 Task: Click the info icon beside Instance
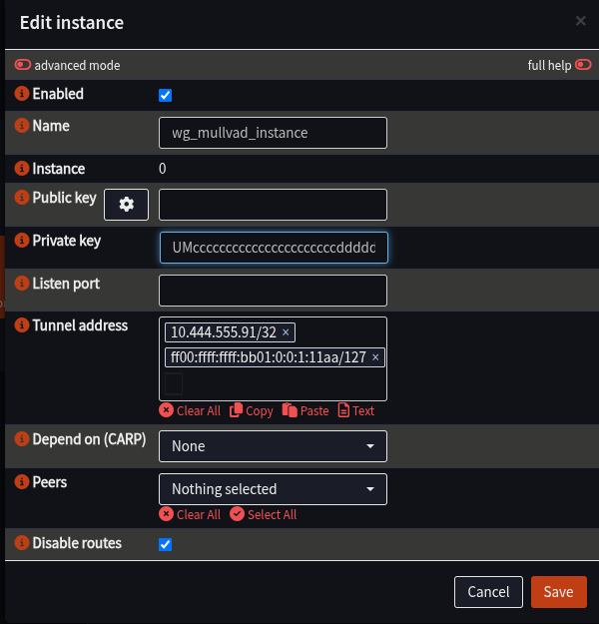pos(22,169)
